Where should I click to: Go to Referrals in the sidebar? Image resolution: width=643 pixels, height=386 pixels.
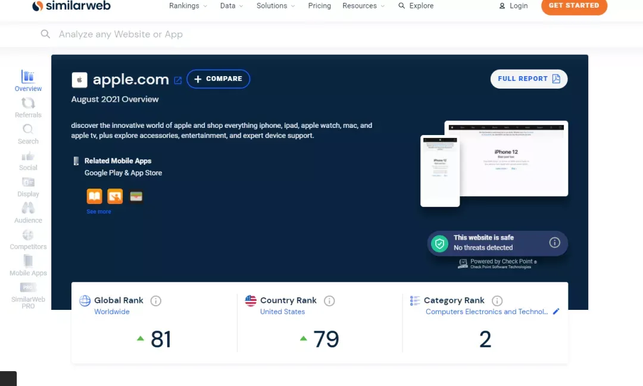[x=28, y=108]
